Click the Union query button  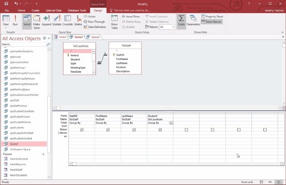[90, 16]
